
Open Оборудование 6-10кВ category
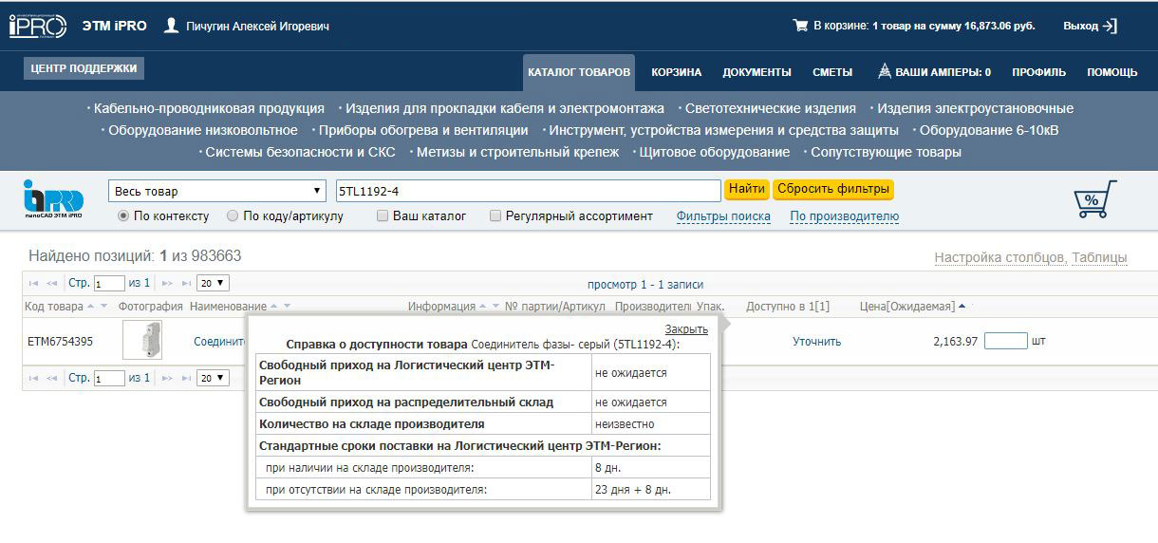pyautogui.click(x=989, y=130)
